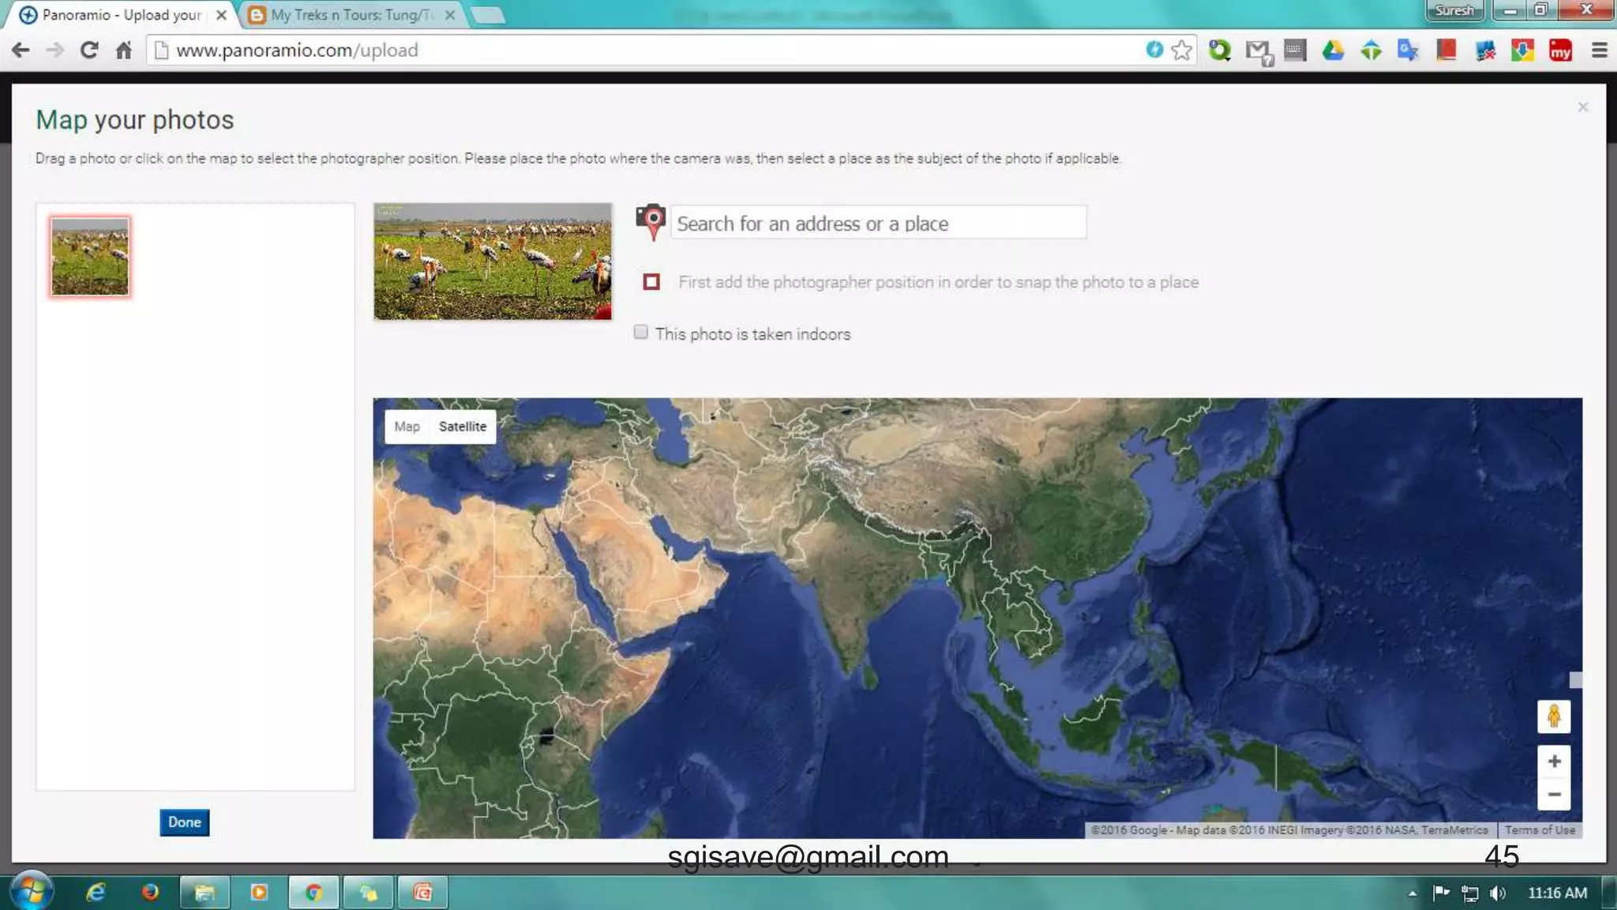
Task: Check 'This photo is taken indoors'
Action: coord(640,333)
